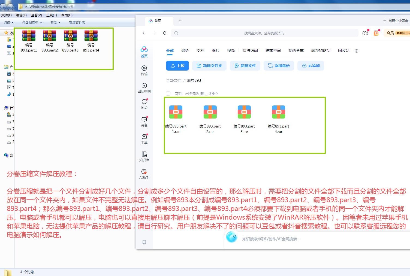Open the game controller icon
Image resolution: width=410 pixels, height=276 pixels.
tap(365, 33)
